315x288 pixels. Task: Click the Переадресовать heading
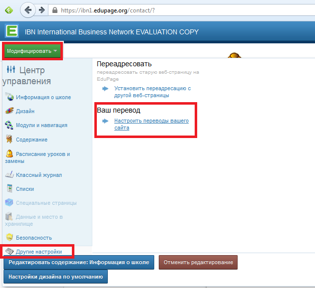pyautogui.click(x=124, y=64)
